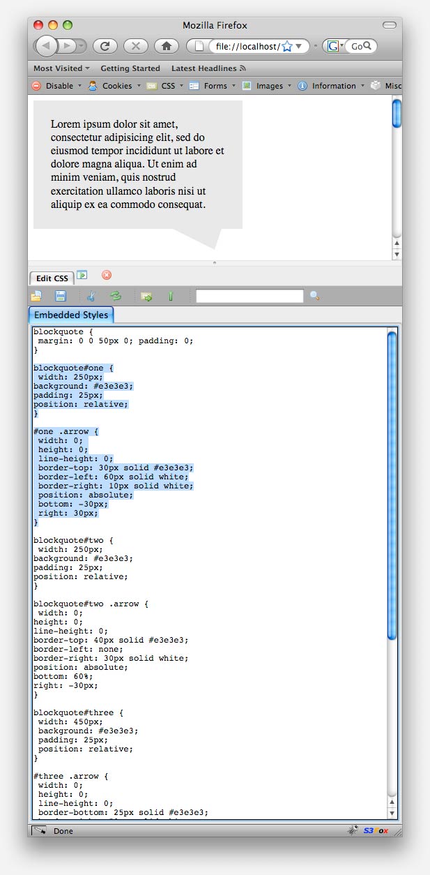Click the Miscellaneous cube icon
This screenshot has height=875, width=430.
(x=376, y=86)
